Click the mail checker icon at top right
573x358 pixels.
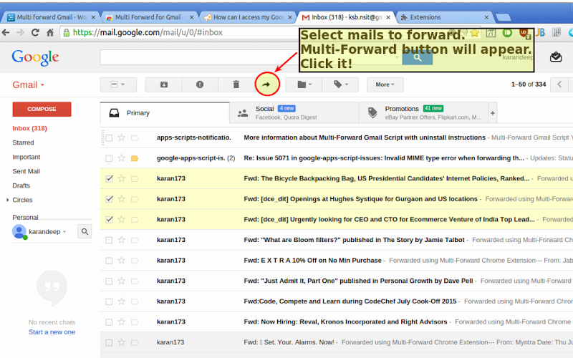click(x=556, y=57)
